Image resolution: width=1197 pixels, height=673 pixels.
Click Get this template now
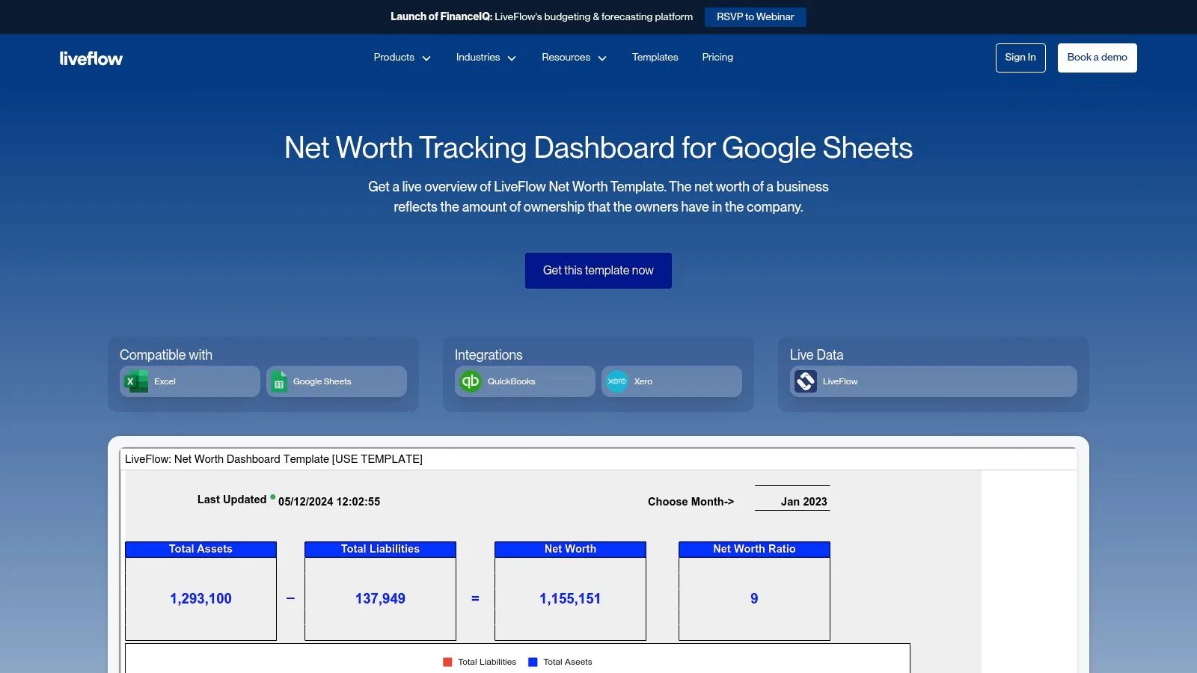pos(598,271)
